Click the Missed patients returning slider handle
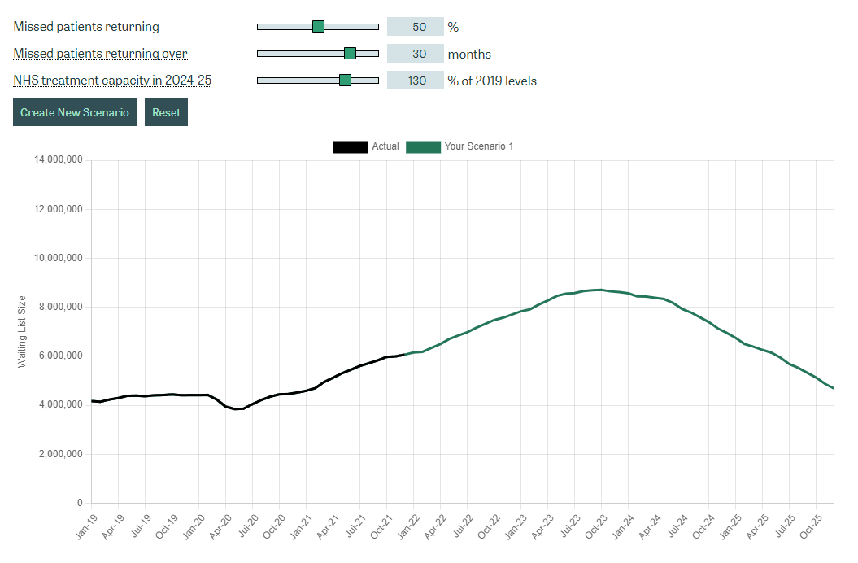This screenshot has width=858, height=563. 318,27
